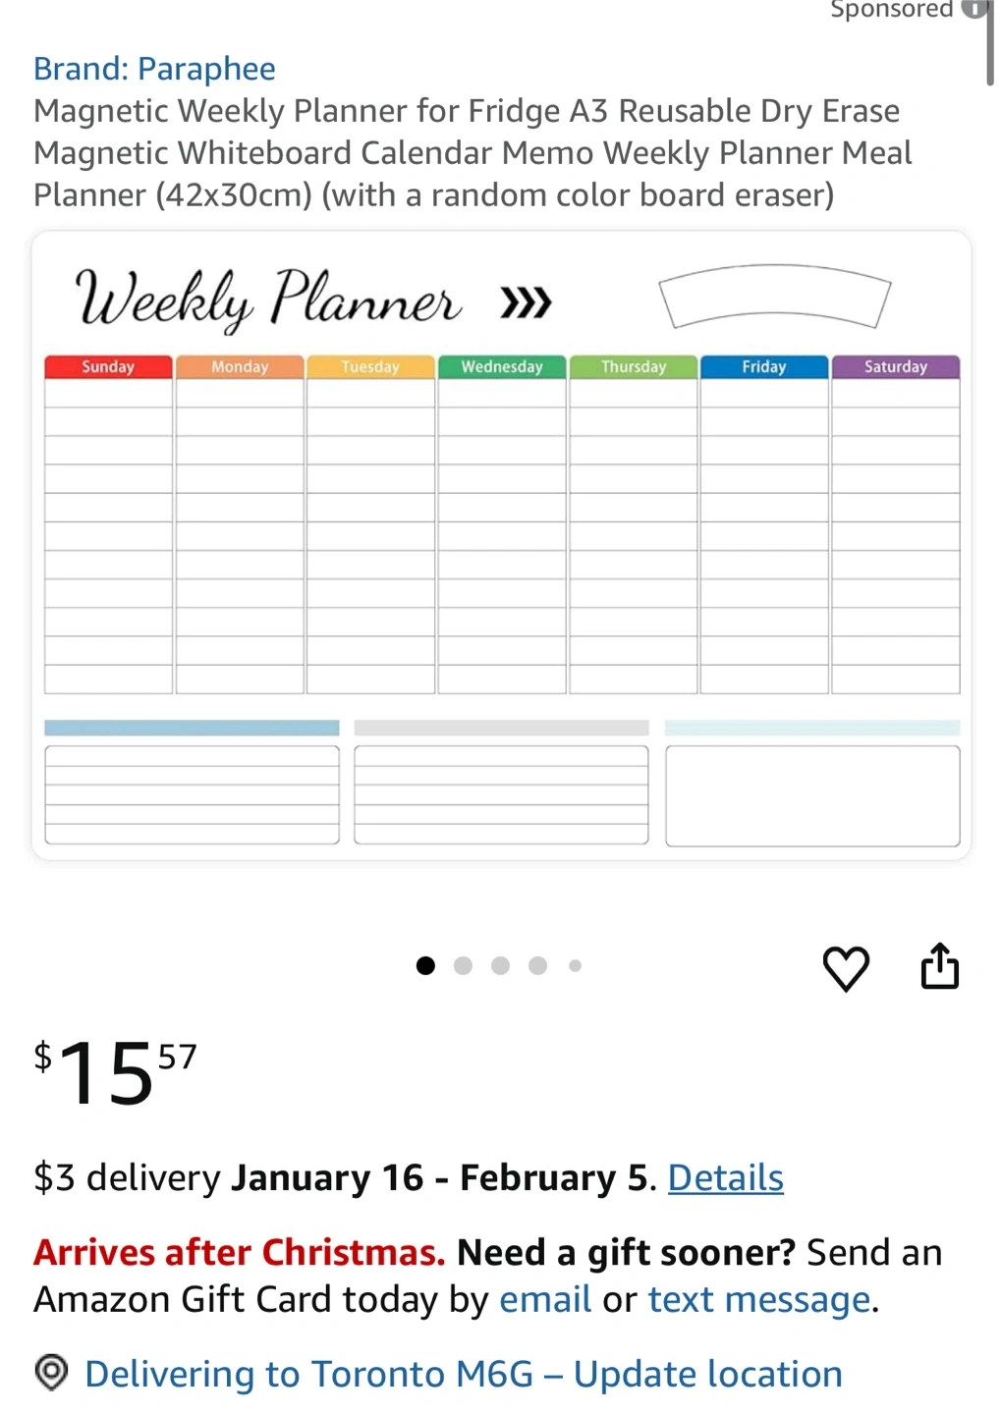
Task: Tap the Arrives after Christmas notice
Action: 239,1253
